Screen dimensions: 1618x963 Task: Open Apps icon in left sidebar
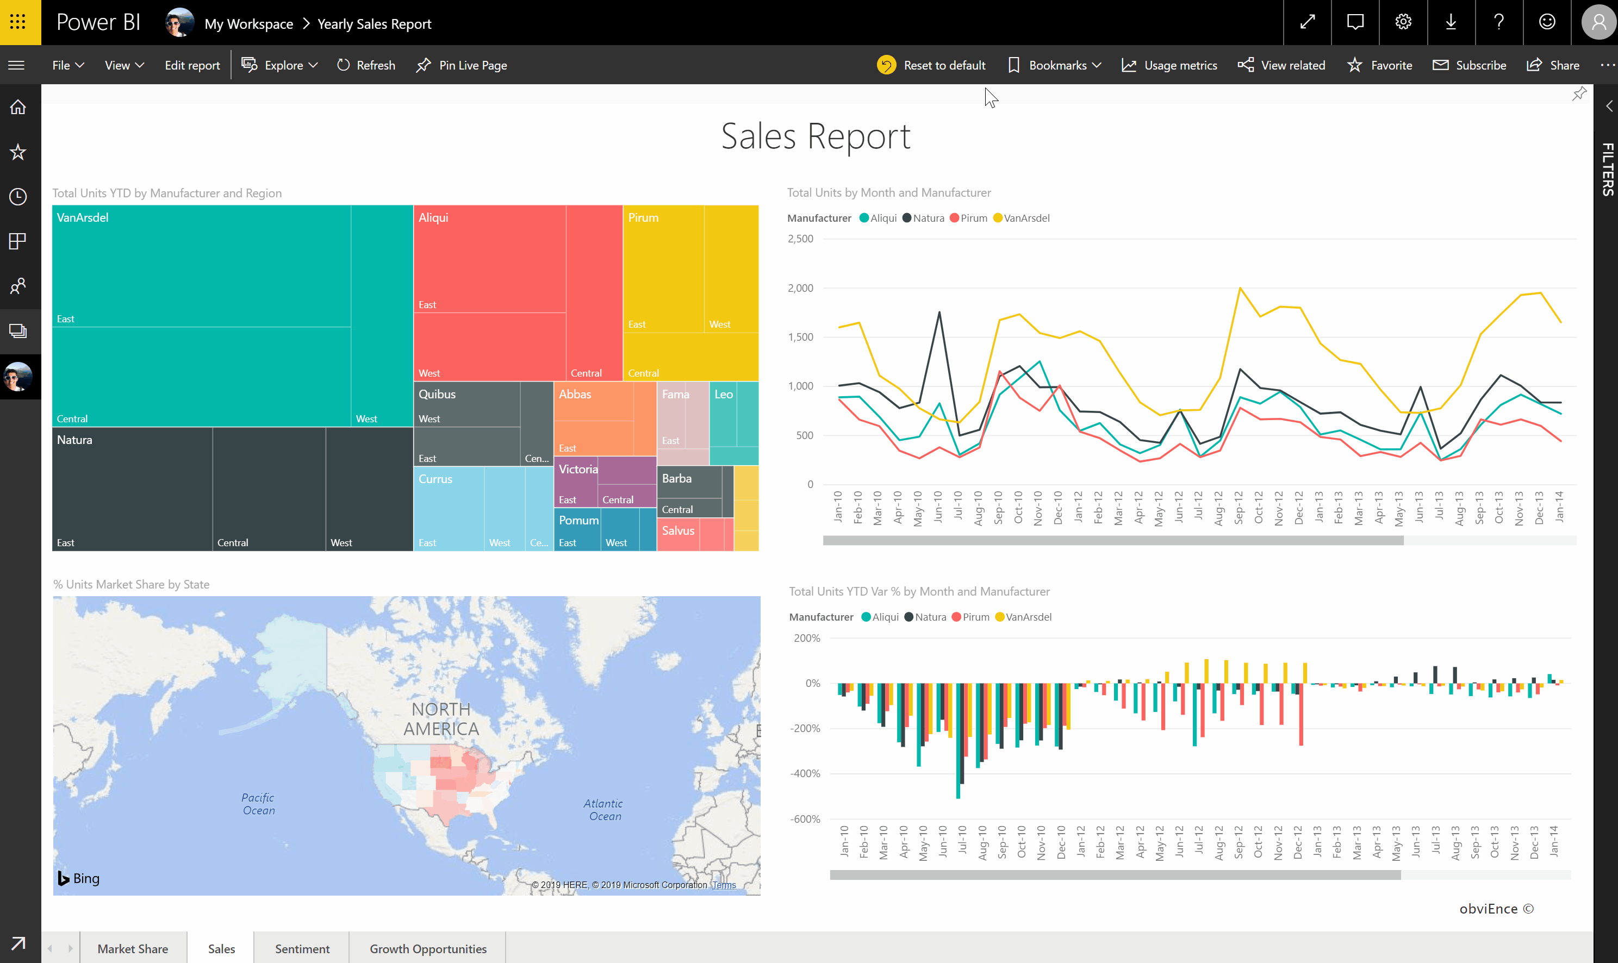click(x=18, y=241)
